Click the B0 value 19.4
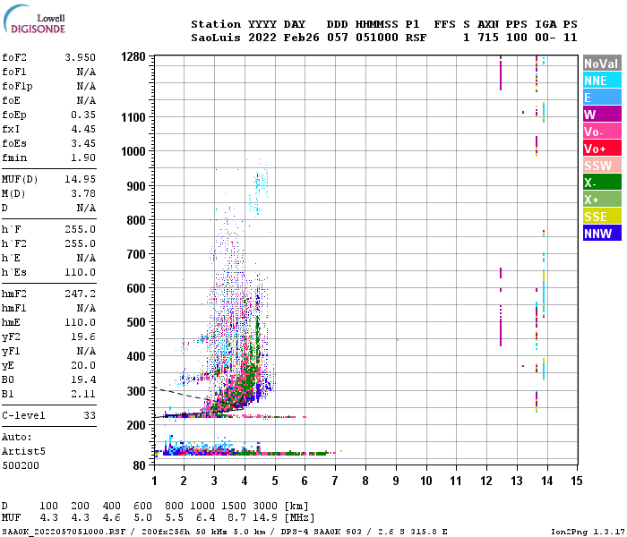The height and width of the screenshot is (537, 627). [83, 380]
